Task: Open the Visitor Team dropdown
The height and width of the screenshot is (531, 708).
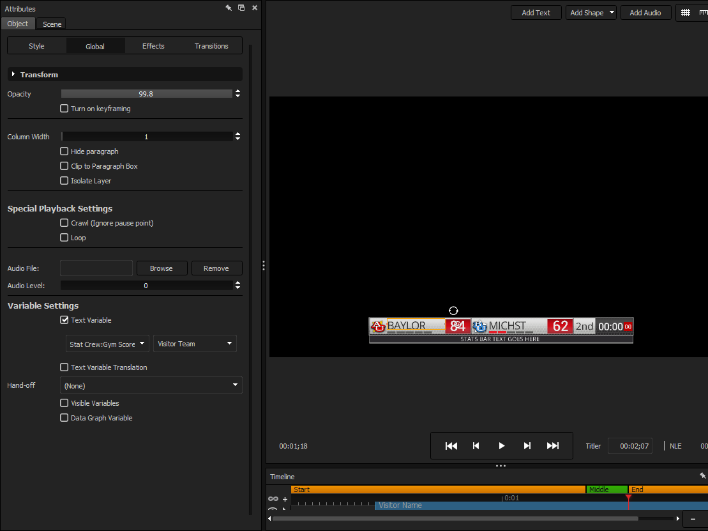Action: tap(195, 344)
